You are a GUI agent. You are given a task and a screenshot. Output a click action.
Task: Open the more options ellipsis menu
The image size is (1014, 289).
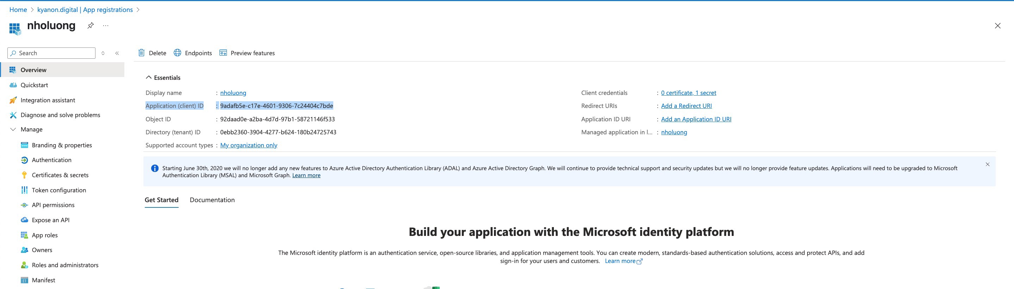tap(105, 26)
